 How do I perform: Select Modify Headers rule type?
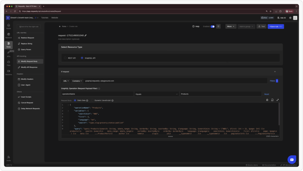[30, 79]
